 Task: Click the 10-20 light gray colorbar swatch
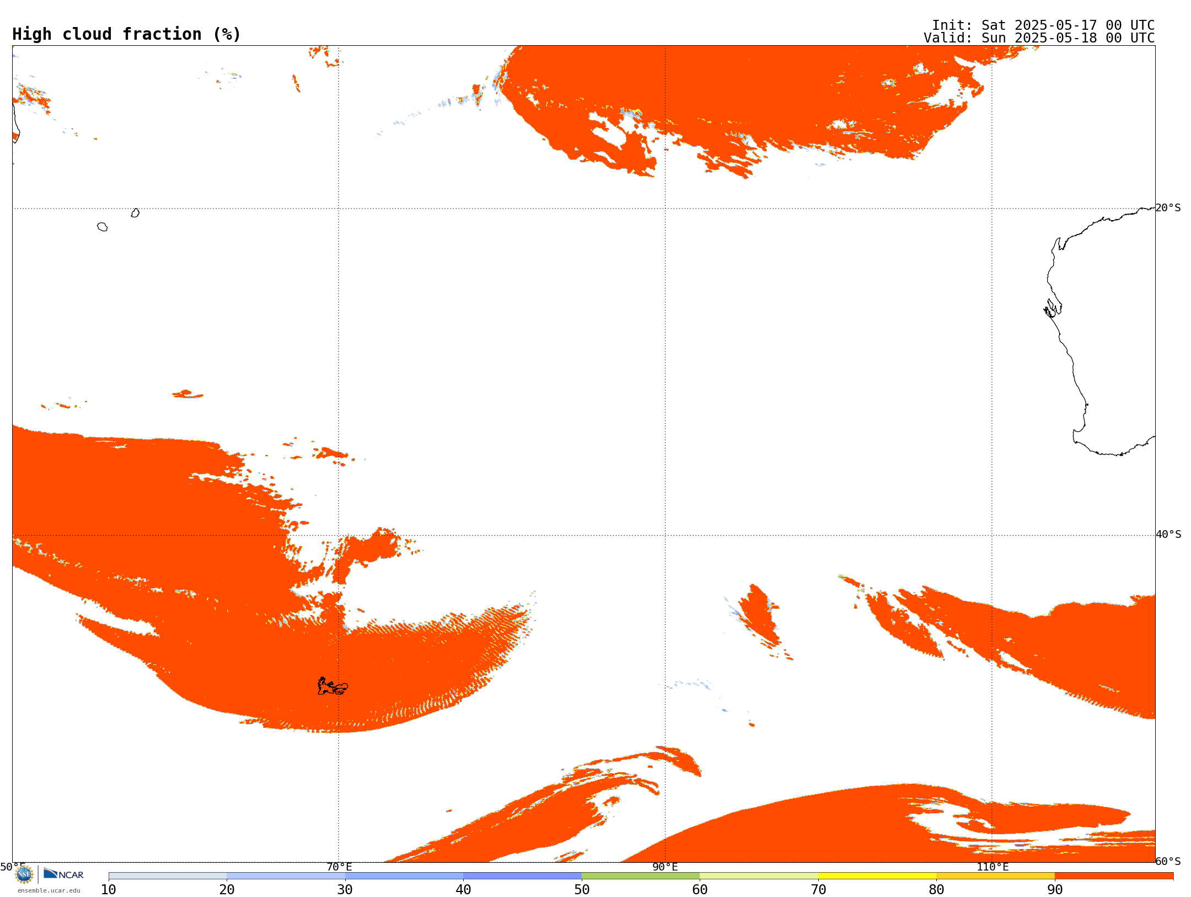point(168,876)
